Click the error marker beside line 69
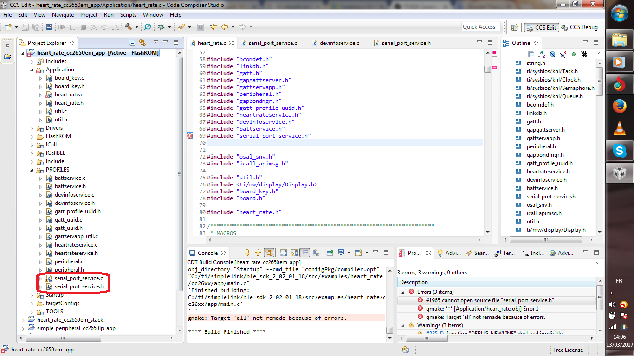This screenshot has width=634, height=356. point(190,136)
